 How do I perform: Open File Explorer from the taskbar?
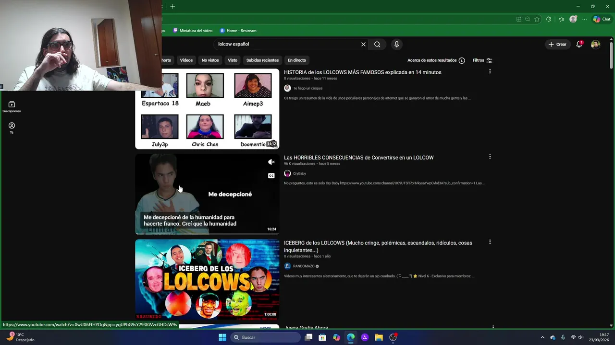coord(379,337)
